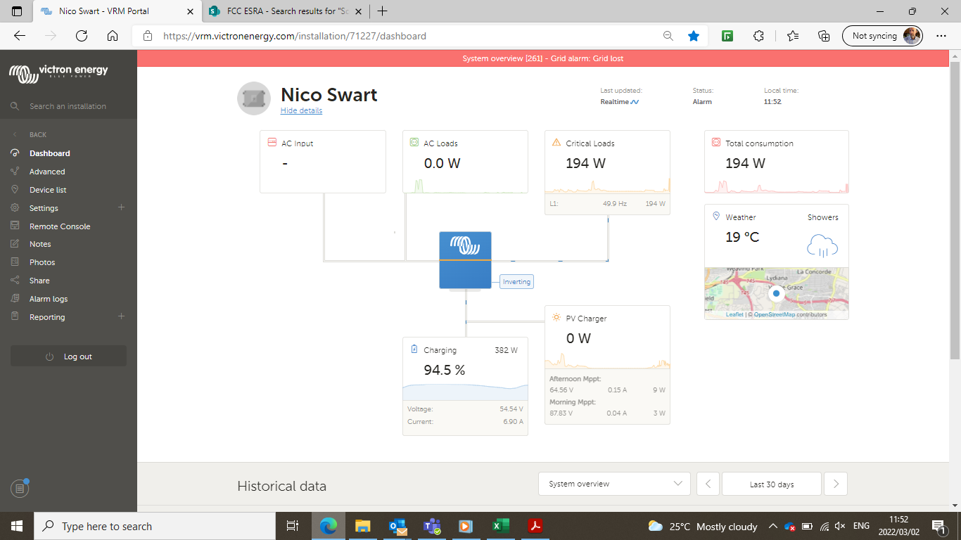The height and width of the screenshot is (540, 961).
Task: Click the Excel icon in taskbar
Action: point(500,526)
